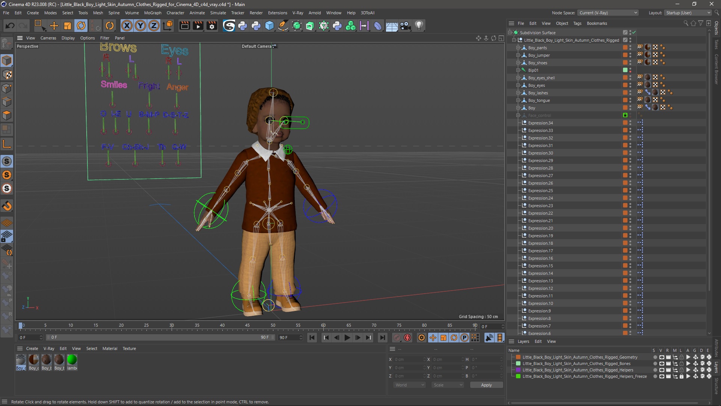721x406 pixels.
Task: Select Boy_tongue object
Action: point(539,100)
